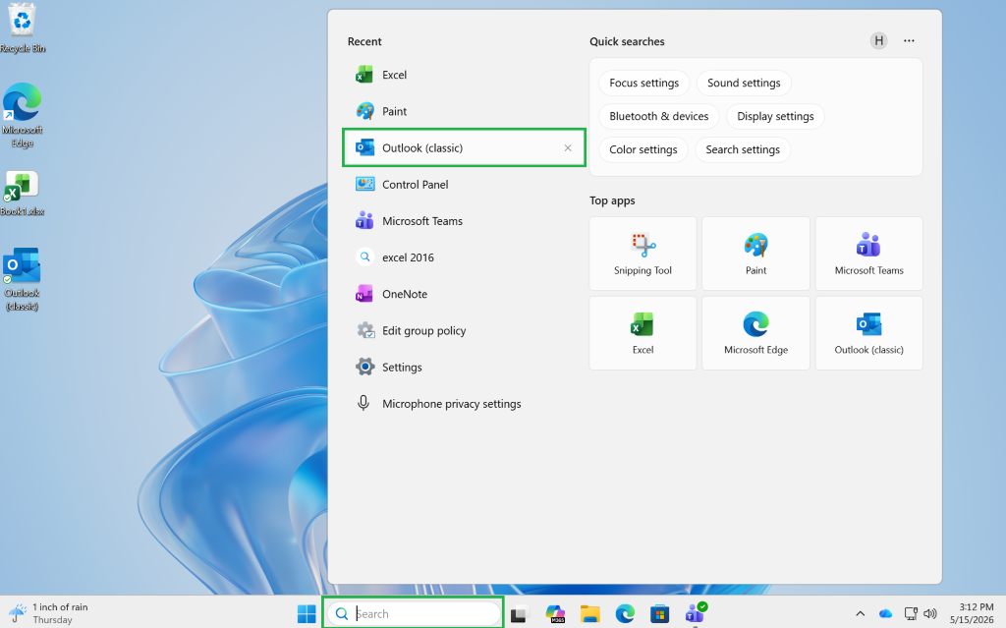Click the taskbar Search input box
1006x628 pixels.
pyautogui.click(x=414, y=614)
